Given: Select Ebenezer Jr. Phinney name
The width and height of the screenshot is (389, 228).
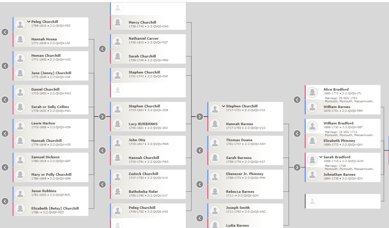Looking at the screenshot, I should tap(245, 174).
